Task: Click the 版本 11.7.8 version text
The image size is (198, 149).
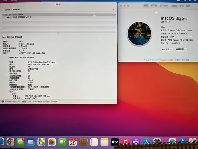Action: coord(165,22)
